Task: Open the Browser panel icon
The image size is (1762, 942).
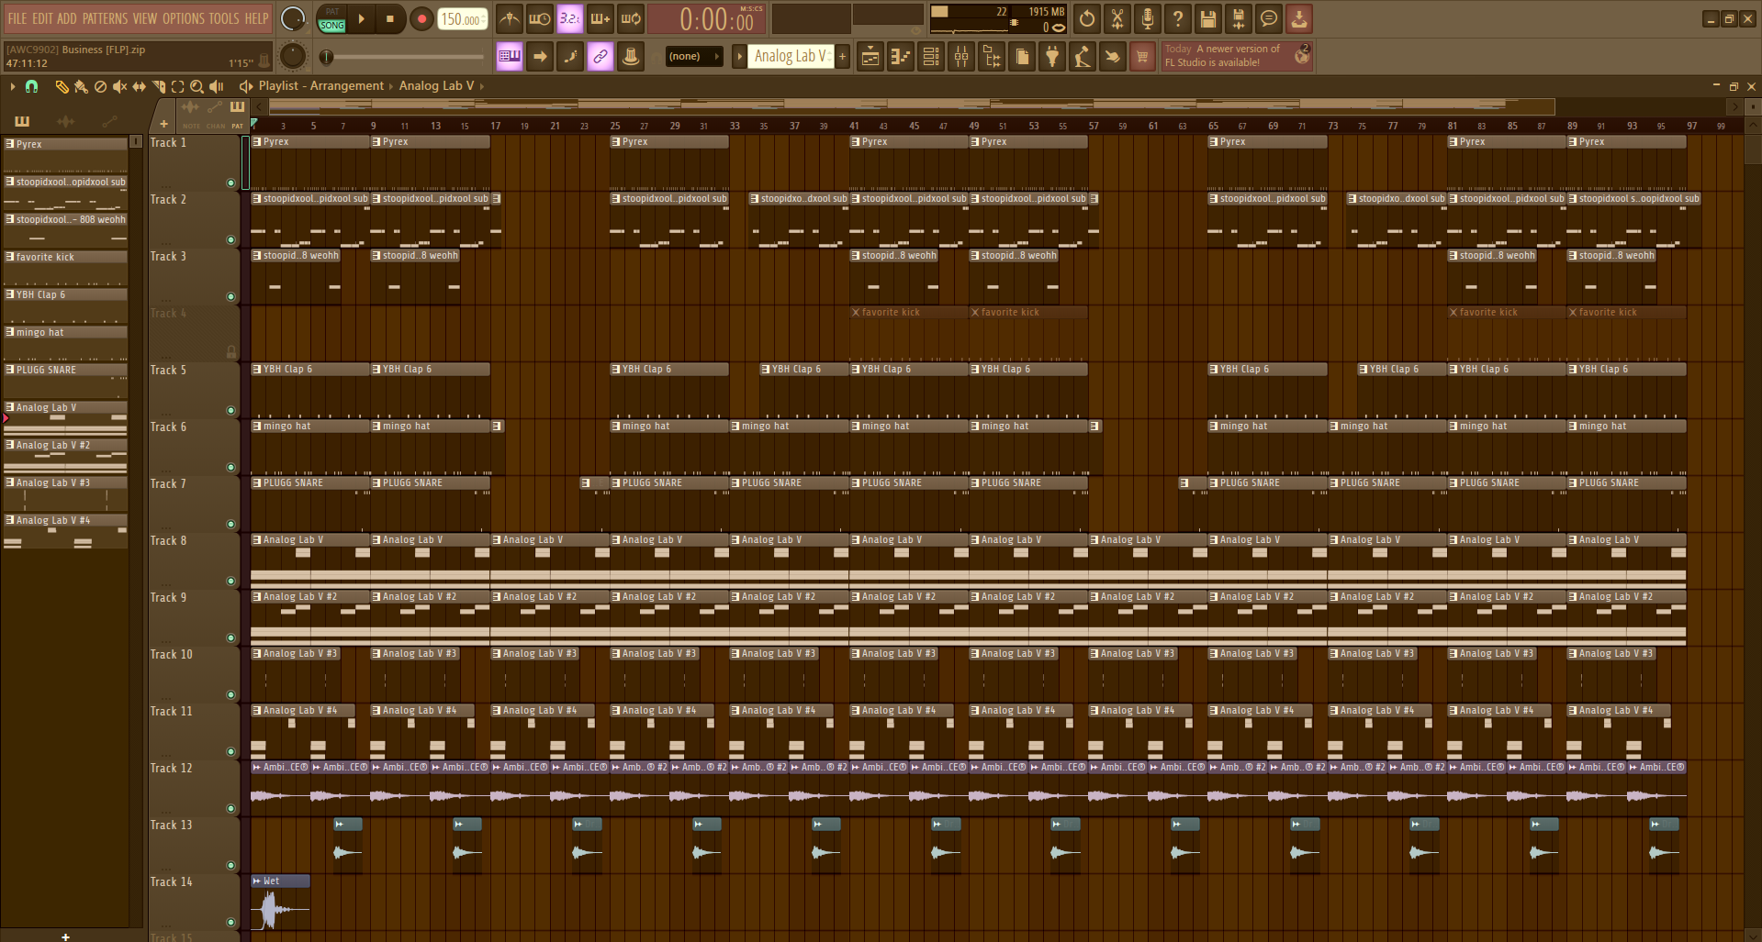Action: 992,57
